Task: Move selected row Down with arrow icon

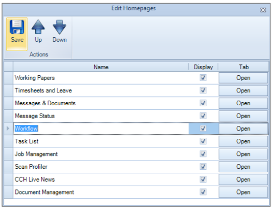Action: (59, 27)
